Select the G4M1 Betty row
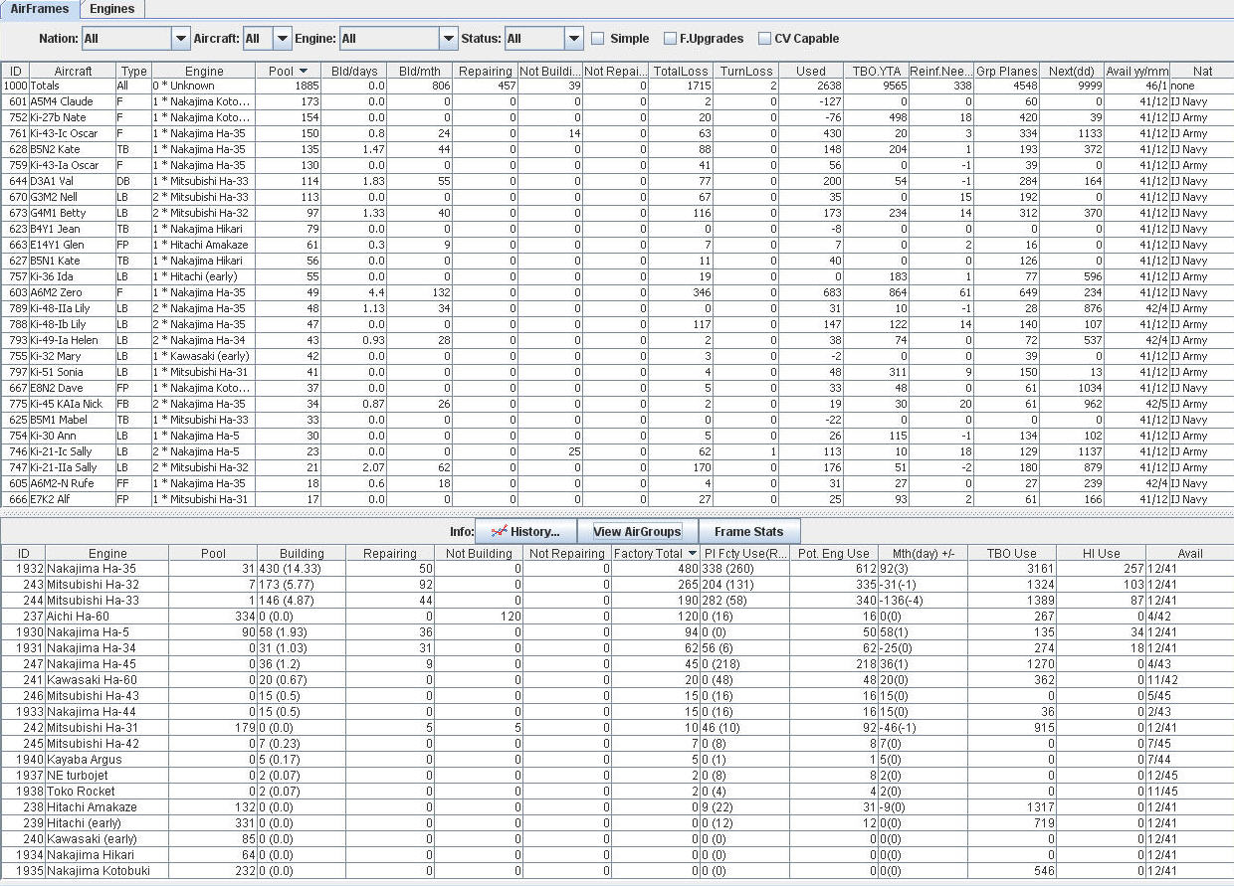Viewport: 1234px width, 886px height. (617, 213)
